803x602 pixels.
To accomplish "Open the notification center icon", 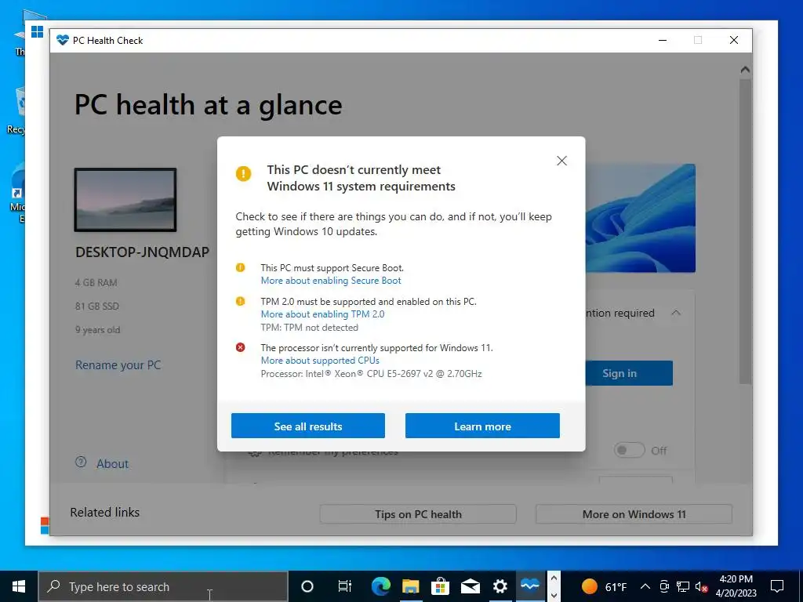I will pos(777,586).
